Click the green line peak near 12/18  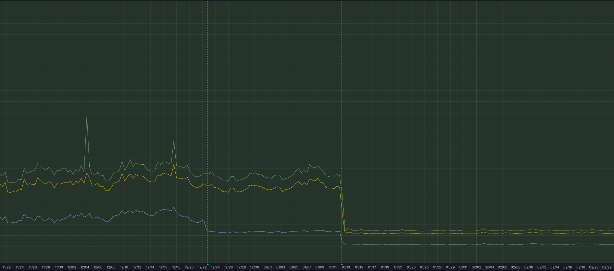tap(174, 141)
